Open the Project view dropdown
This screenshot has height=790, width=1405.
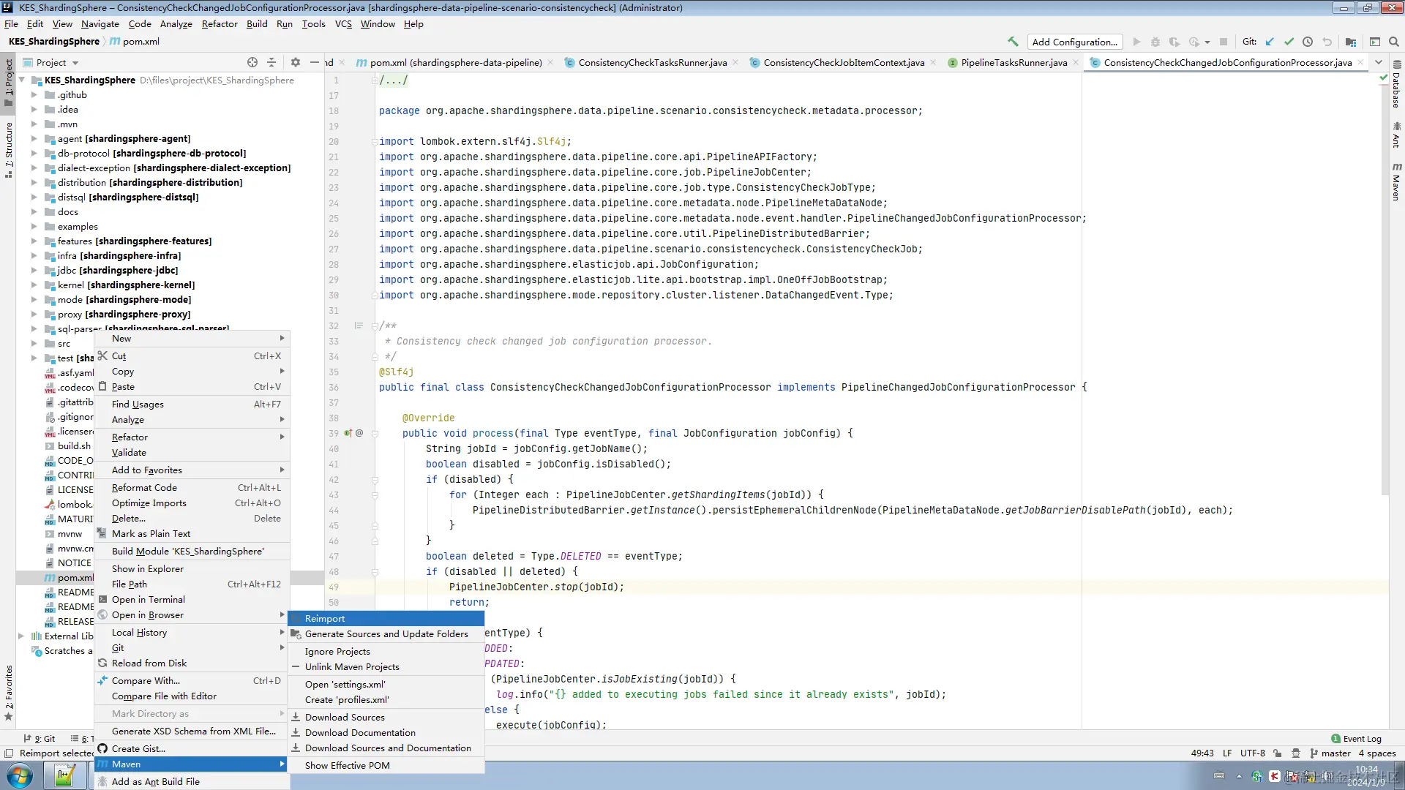[x=75, y=63]
